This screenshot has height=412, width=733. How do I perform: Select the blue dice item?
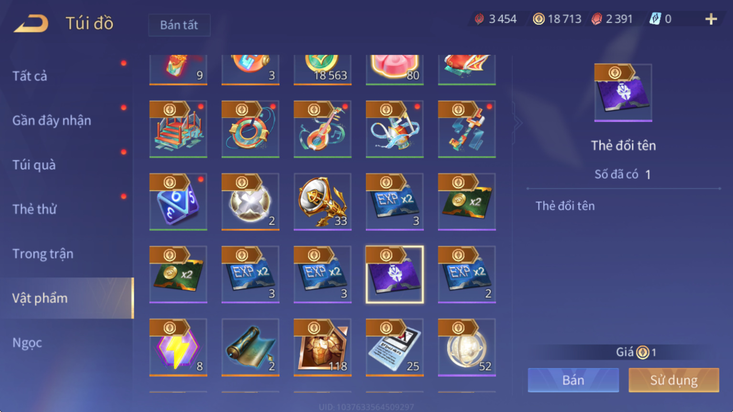178,201
